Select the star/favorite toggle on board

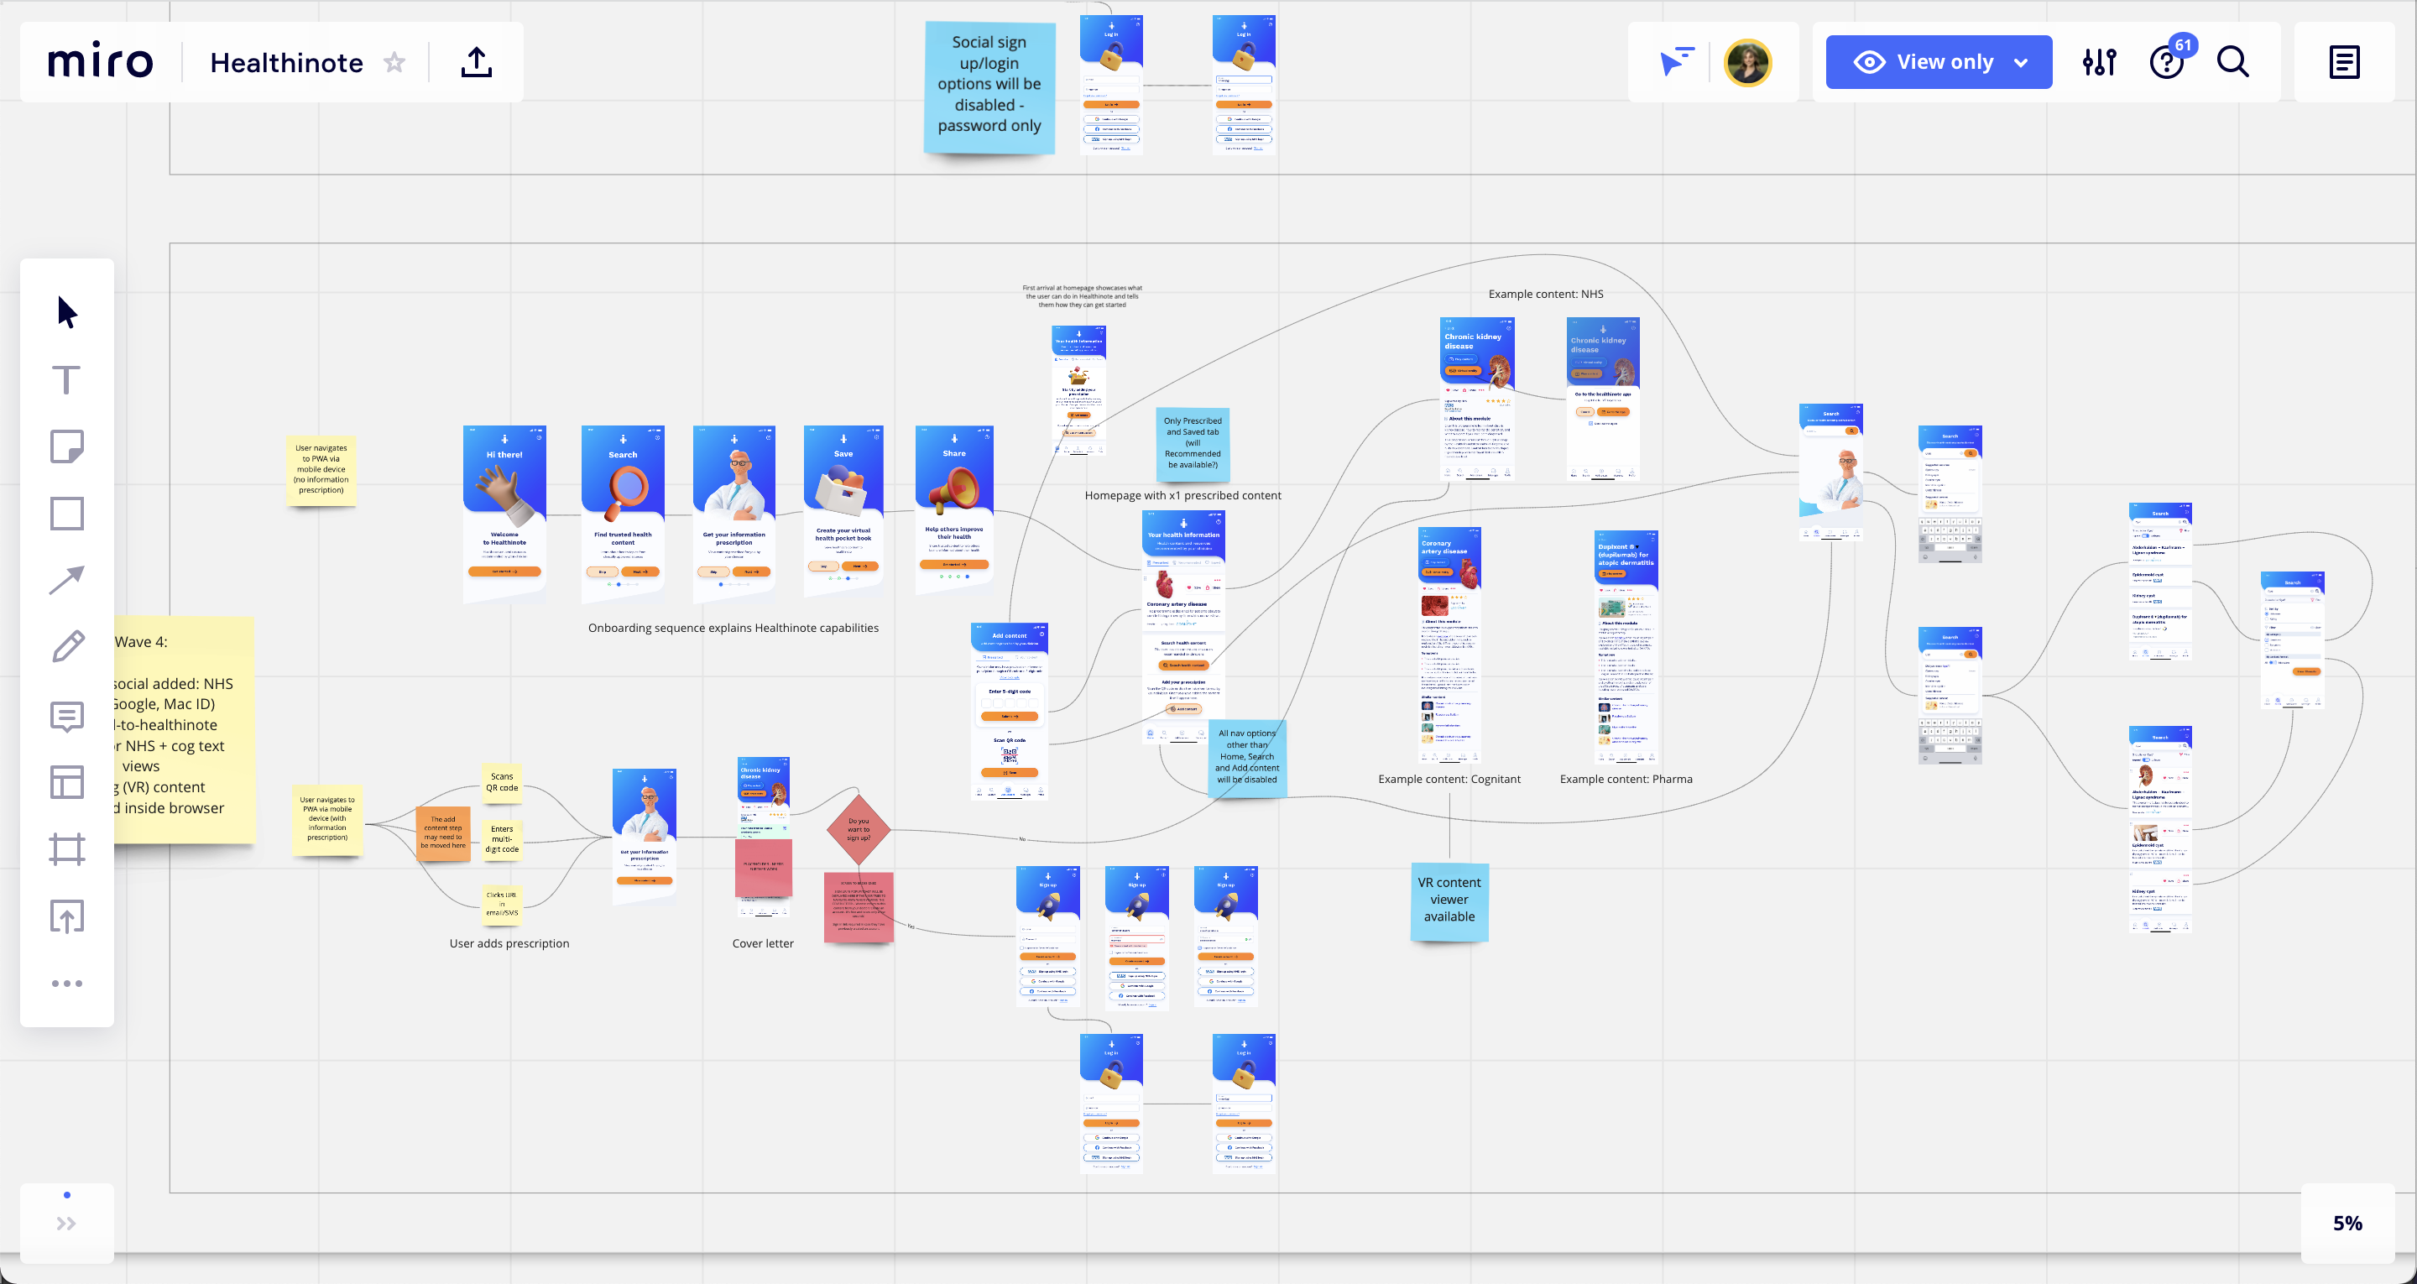(394, 60)
